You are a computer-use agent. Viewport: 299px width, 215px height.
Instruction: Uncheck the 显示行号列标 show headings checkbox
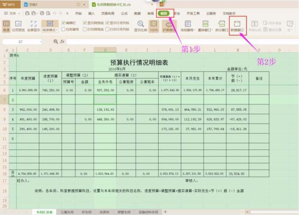point(107,23)
